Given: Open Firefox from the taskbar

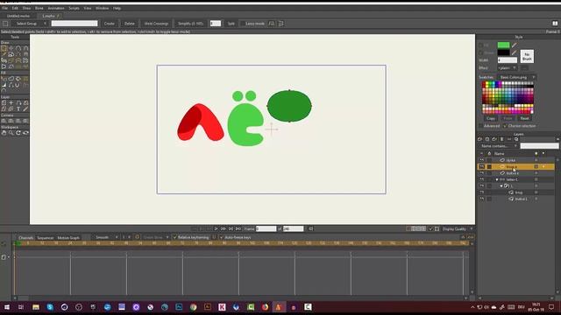Looking at the screenshot, I should coord(265,307).
